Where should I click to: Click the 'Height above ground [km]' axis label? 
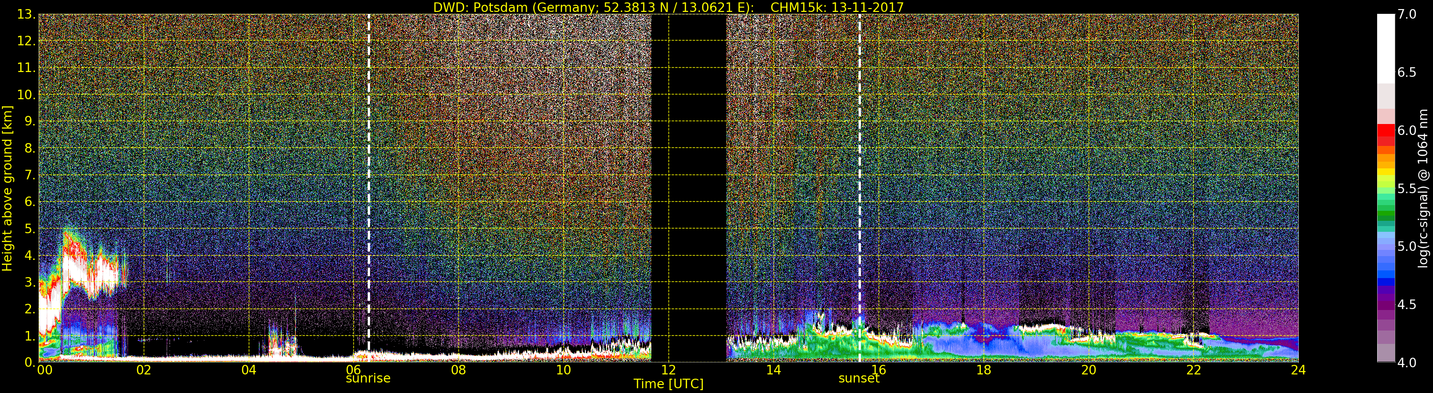pos(7,188)
